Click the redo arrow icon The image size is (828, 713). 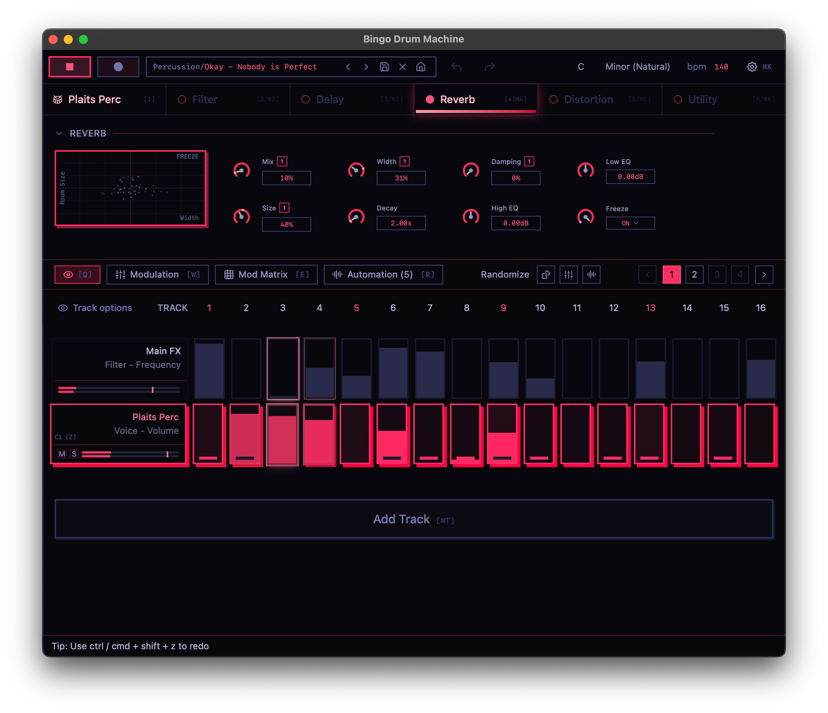click(x=489, y=67)
